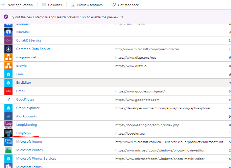The image size is (231, 168).
Task: Click the Preview features icon
Action: point(73,5)
